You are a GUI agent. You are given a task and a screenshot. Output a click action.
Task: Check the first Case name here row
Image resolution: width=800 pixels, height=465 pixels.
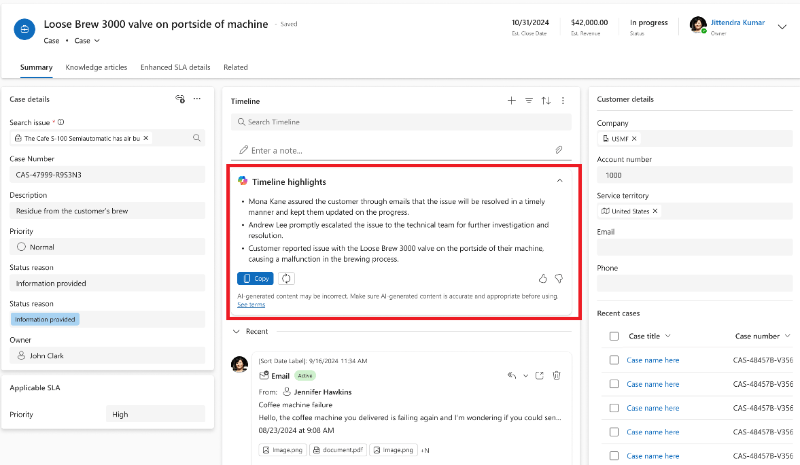coord(614,360)
